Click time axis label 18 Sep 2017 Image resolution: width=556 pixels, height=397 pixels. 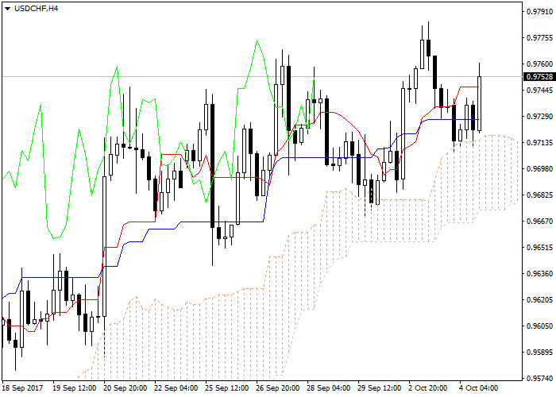[x=23, y=388]
